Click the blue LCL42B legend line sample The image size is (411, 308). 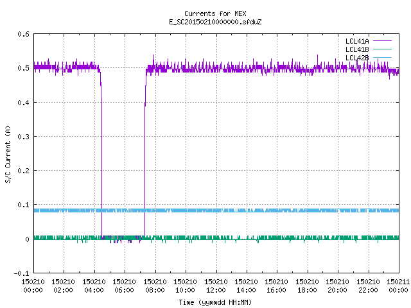coord(382,57)
